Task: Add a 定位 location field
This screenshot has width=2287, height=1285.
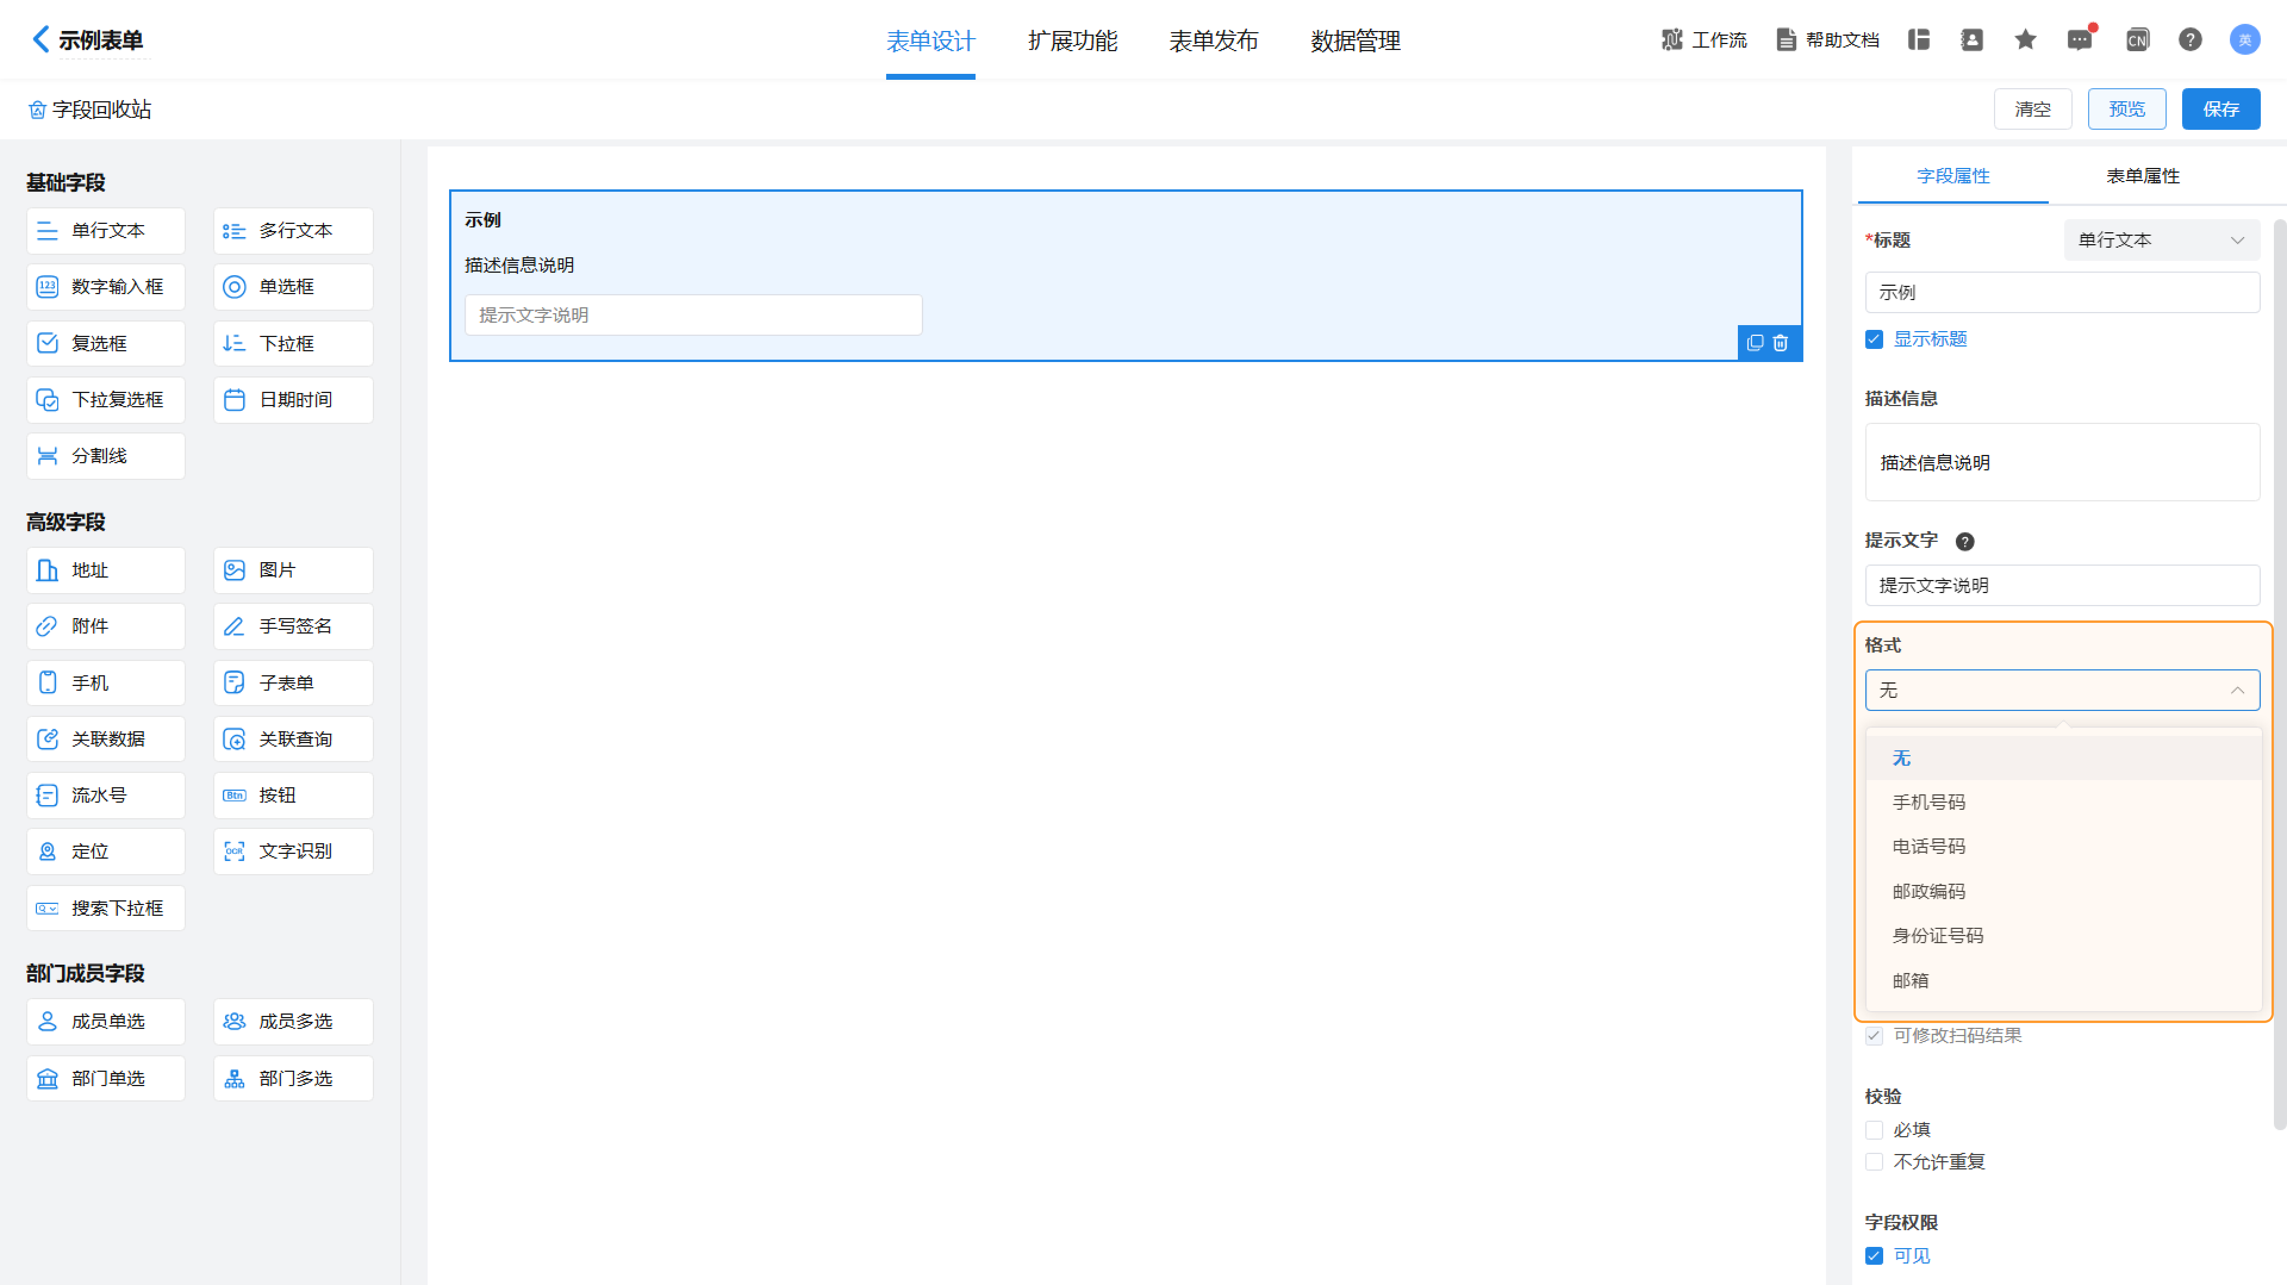Action: (105, 852)
